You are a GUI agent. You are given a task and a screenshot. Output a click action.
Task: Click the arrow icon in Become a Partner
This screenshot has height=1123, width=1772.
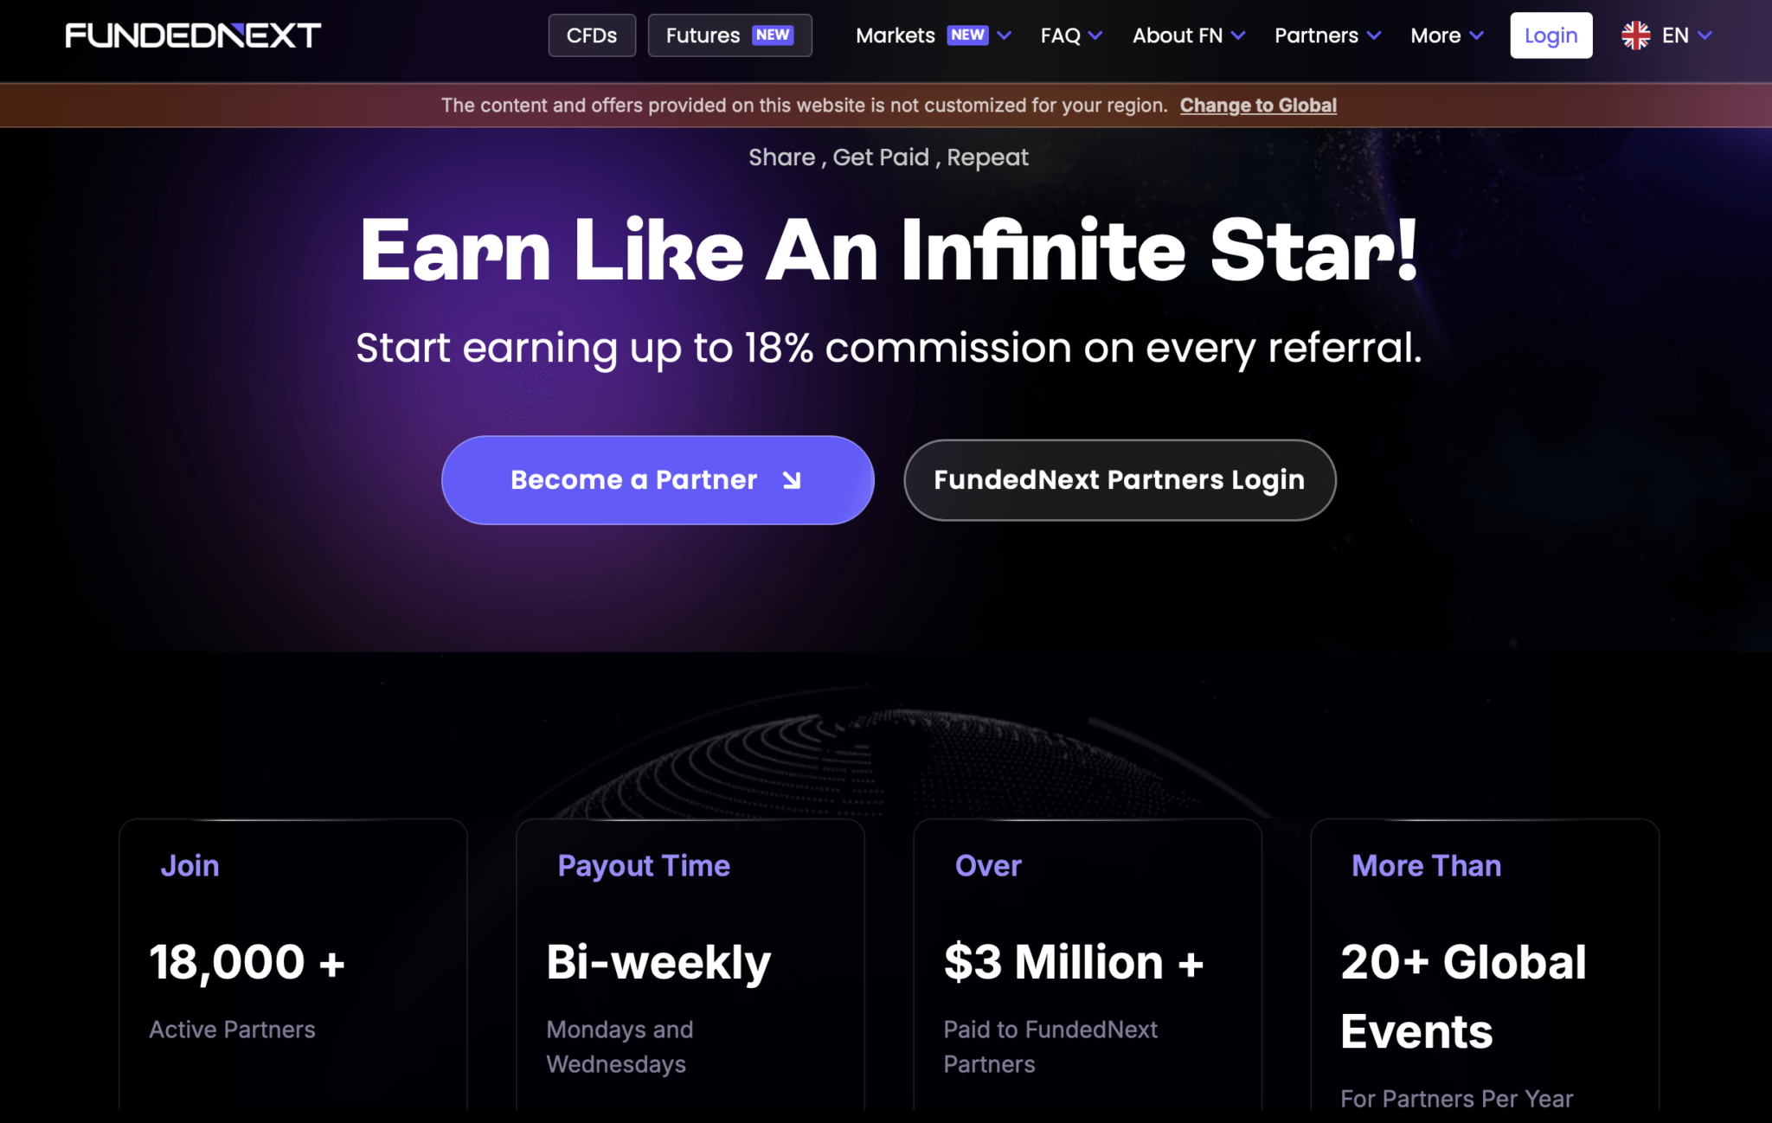[792, 480]
